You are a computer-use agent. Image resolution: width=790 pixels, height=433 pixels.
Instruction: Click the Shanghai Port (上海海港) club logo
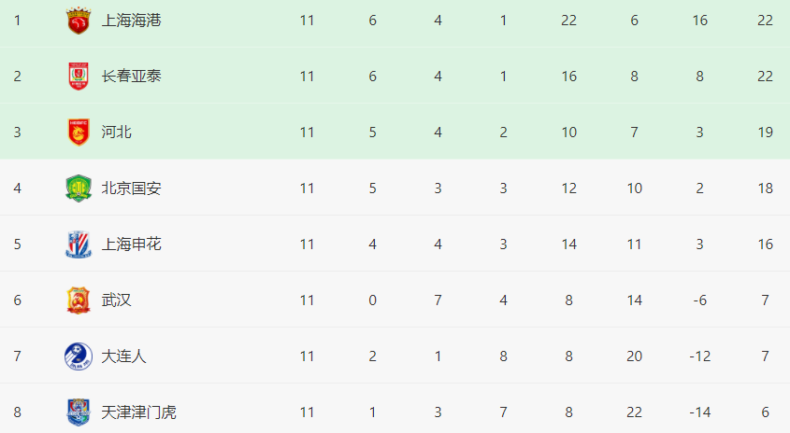point(79,21)
